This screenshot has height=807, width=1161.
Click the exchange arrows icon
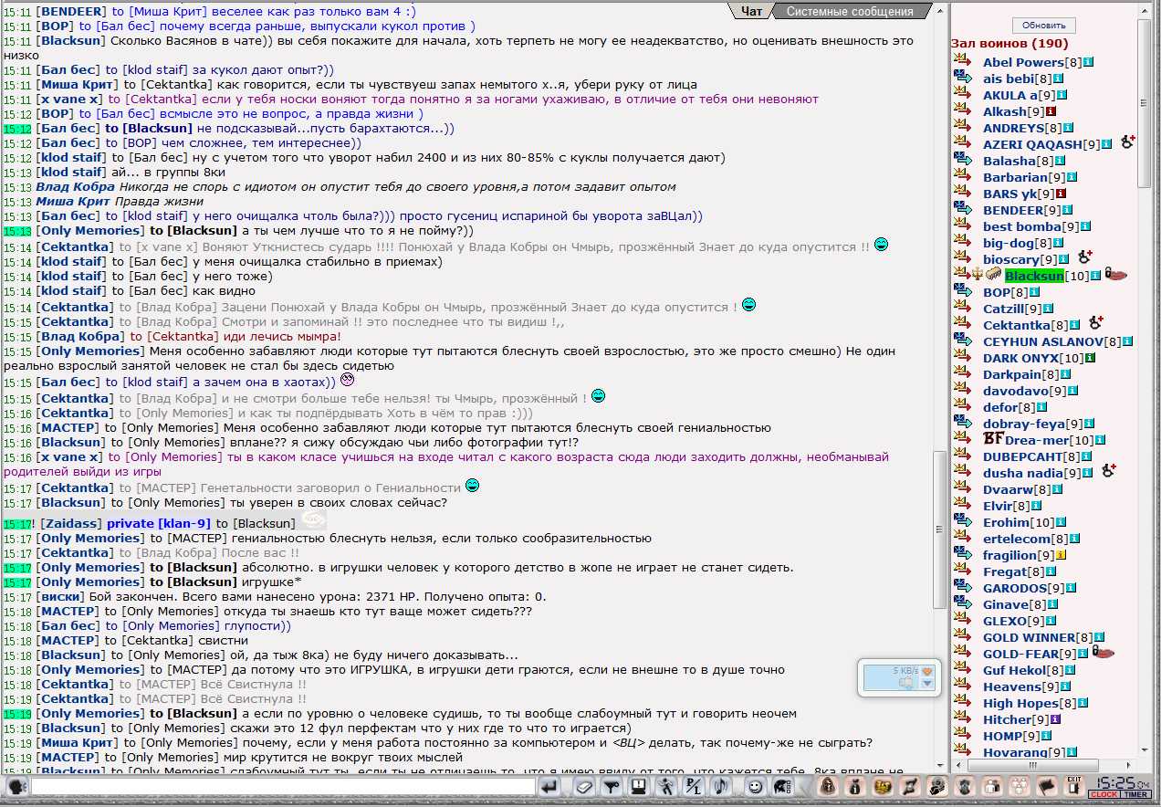point(910,787)
